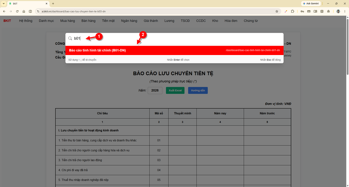Open the Ngân hàng menu
Screen dimensions: 349x187
pyautogui.click(x=129, y=21)
